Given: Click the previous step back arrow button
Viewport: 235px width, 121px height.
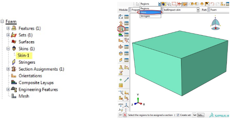Looking at the screenshot, I should click(120, 115).
